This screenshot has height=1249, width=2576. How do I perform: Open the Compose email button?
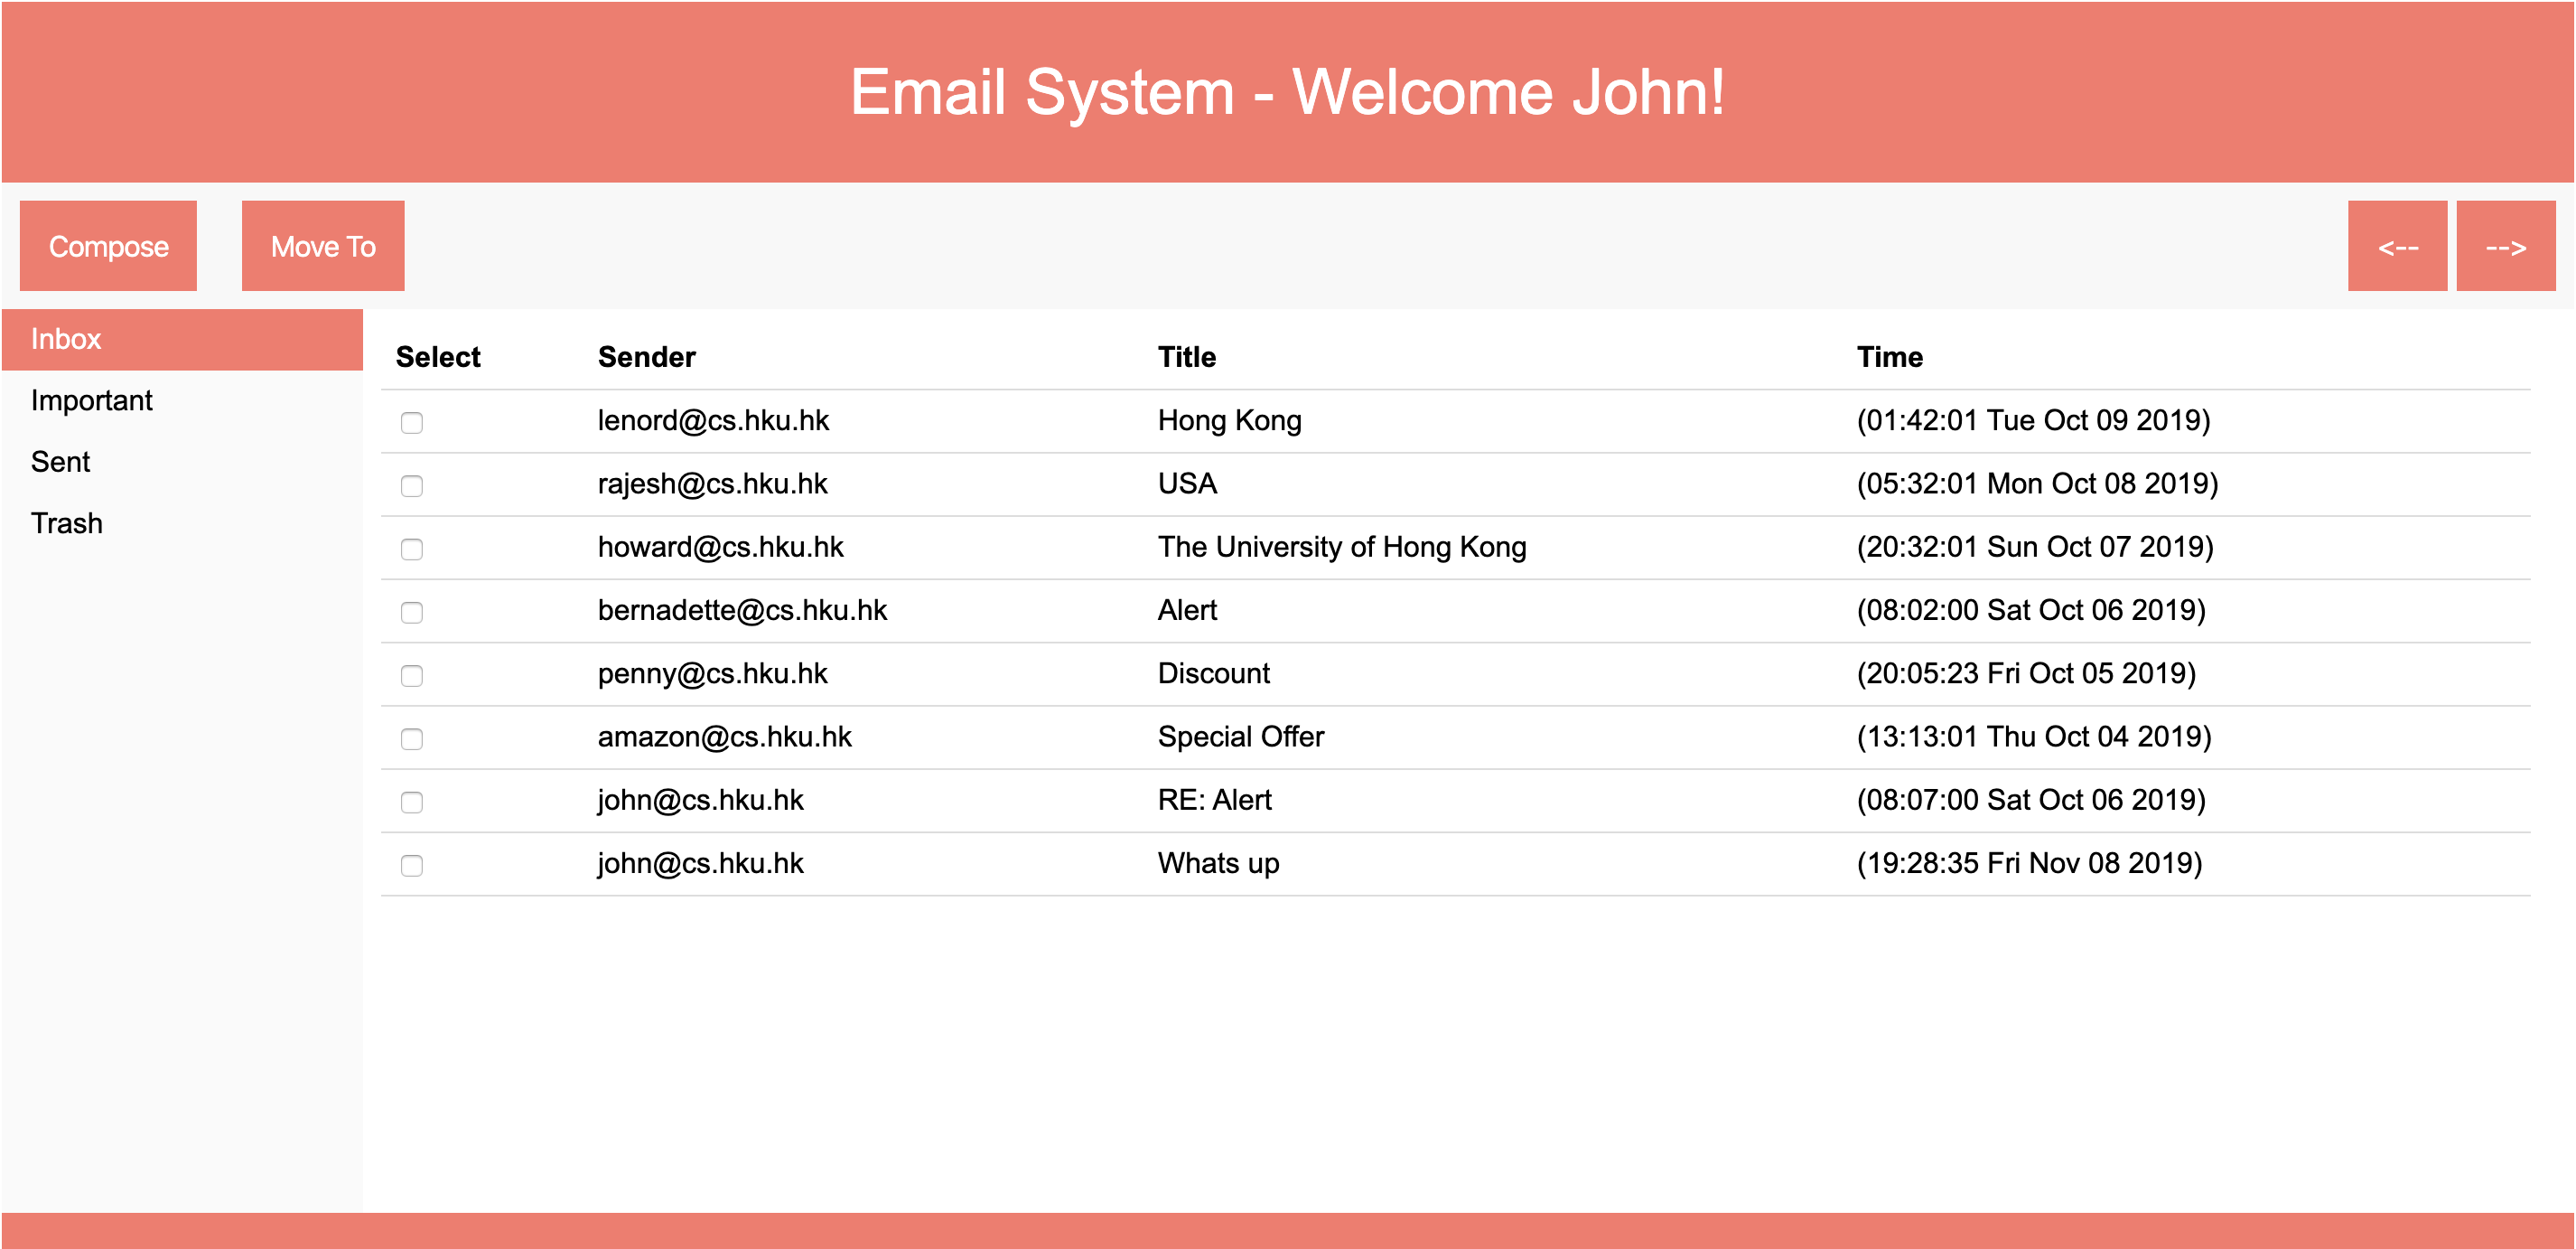108,246
